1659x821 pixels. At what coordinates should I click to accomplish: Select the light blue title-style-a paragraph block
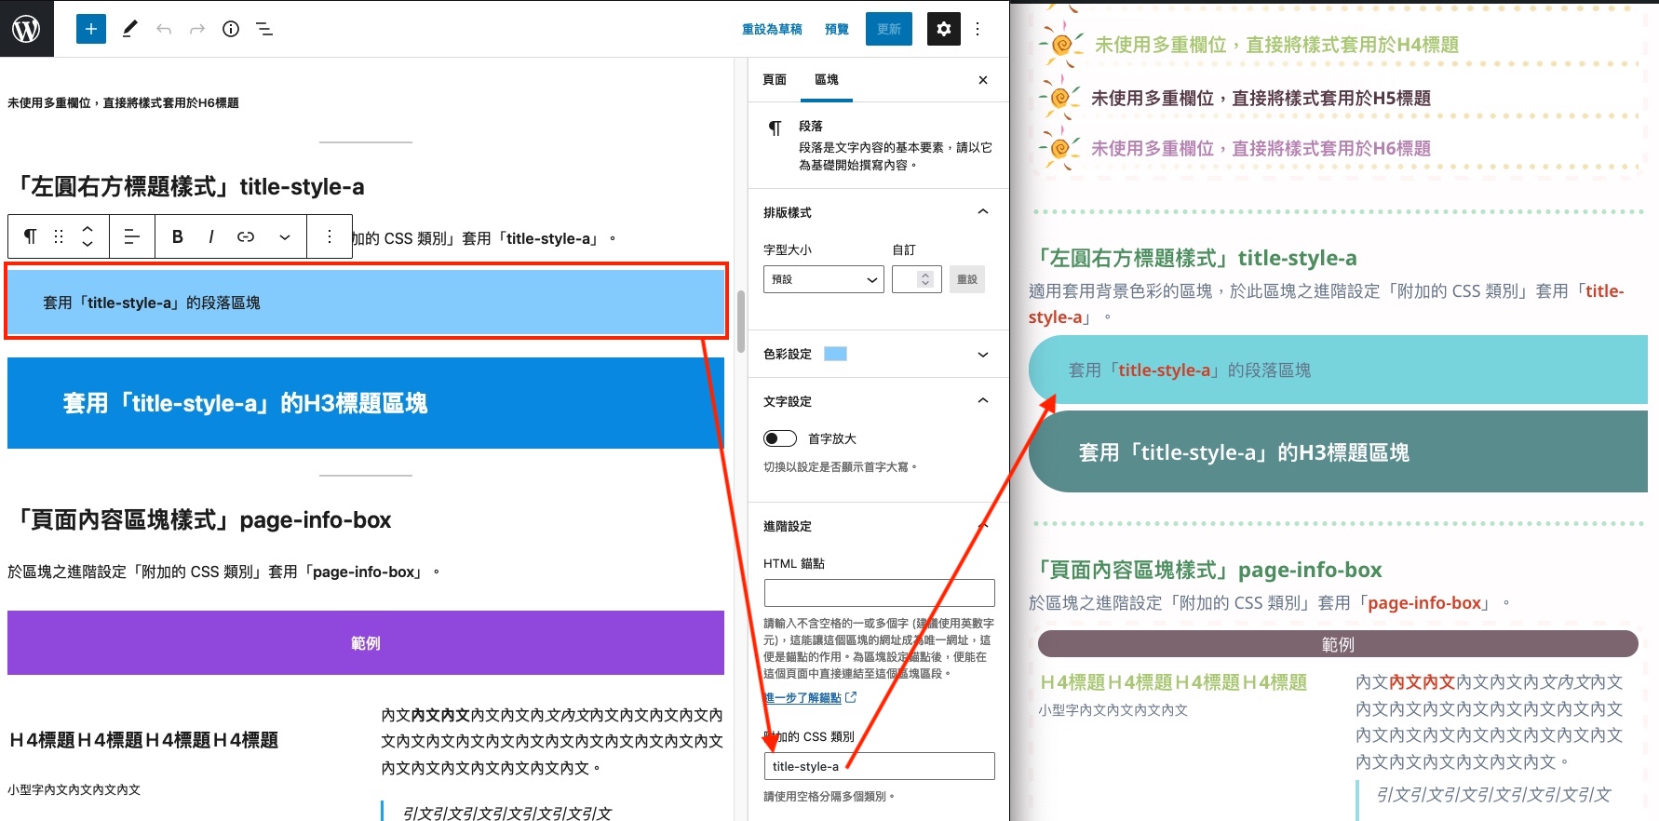point(366,303)
